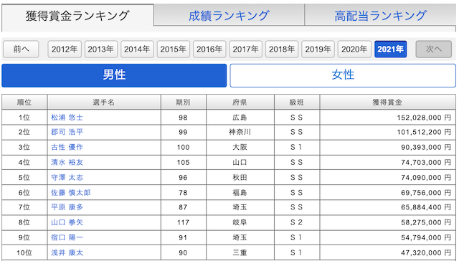Open player link 山口 拳矢
Viewport: 459px width, 261px height.
[x=67, y=223]
